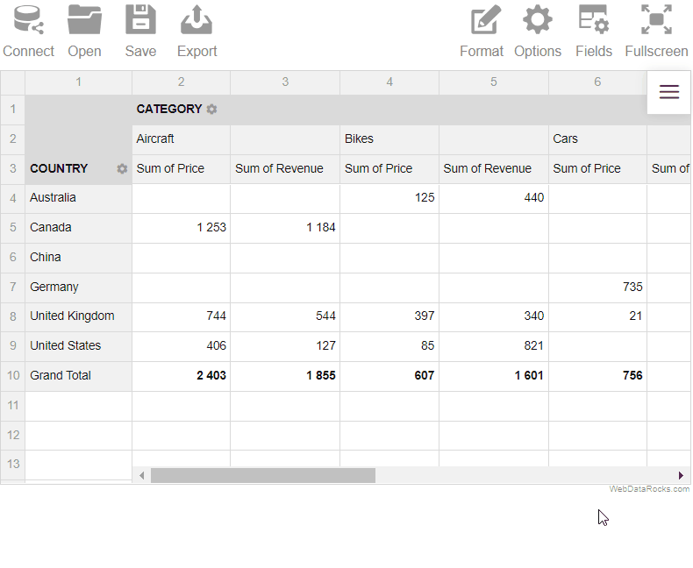Screen dimensions: 693x568
Task: Toggle Fullscreen mode
Action: [x=656, y=21]
